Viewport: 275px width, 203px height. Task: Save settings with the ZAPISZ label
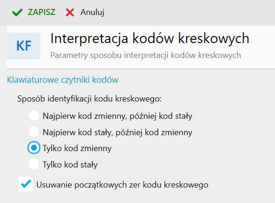42,12
